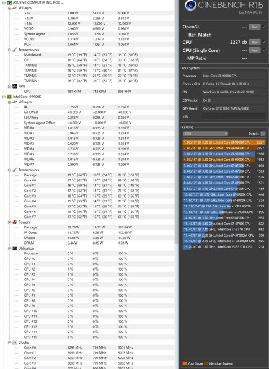Click the thermometer icon beside CPU Temperatures
The image size is (269, 369).
[x=15, y=170]
